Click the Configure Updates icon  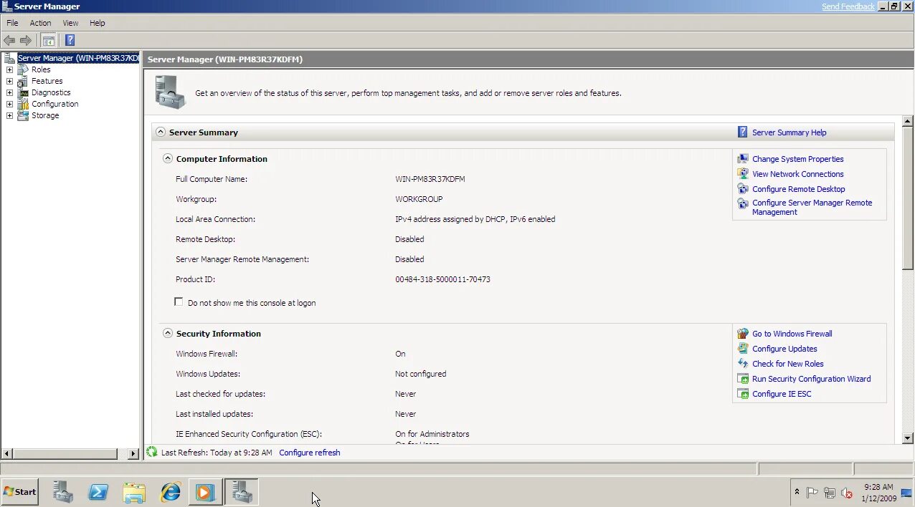pyautogui.click(x=743, y=349)
